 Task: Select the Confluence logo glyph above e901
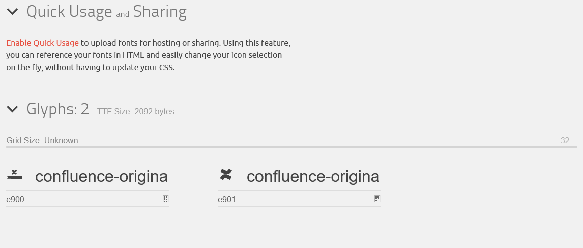point(226,174)
